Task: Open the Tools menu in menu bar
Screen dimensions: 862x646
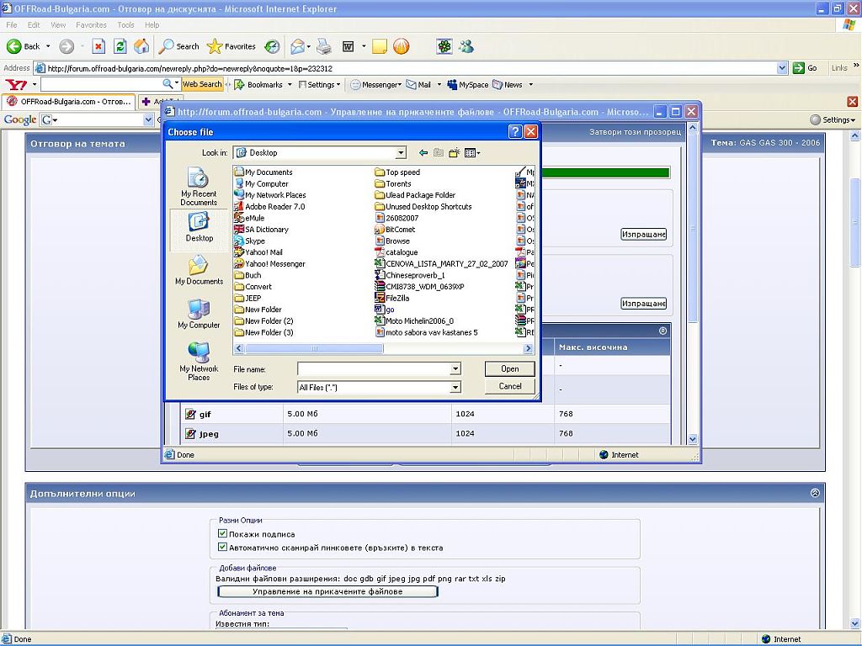Action: (x=125, y=25)
